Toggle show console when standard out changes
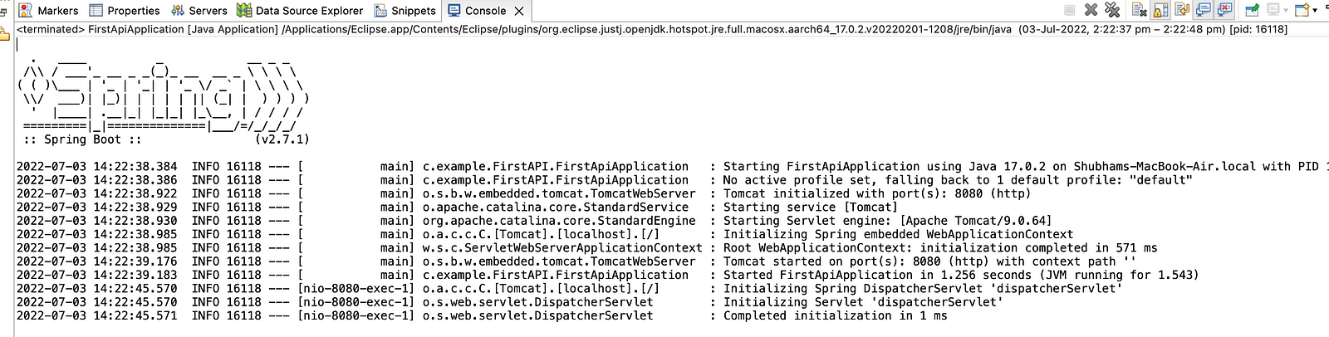 [x=1203, y=10]
